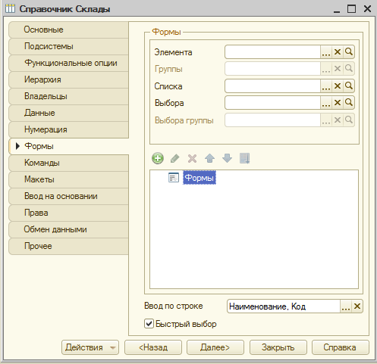
Task: Open Данные tab
Action: [x=68, y=113]
